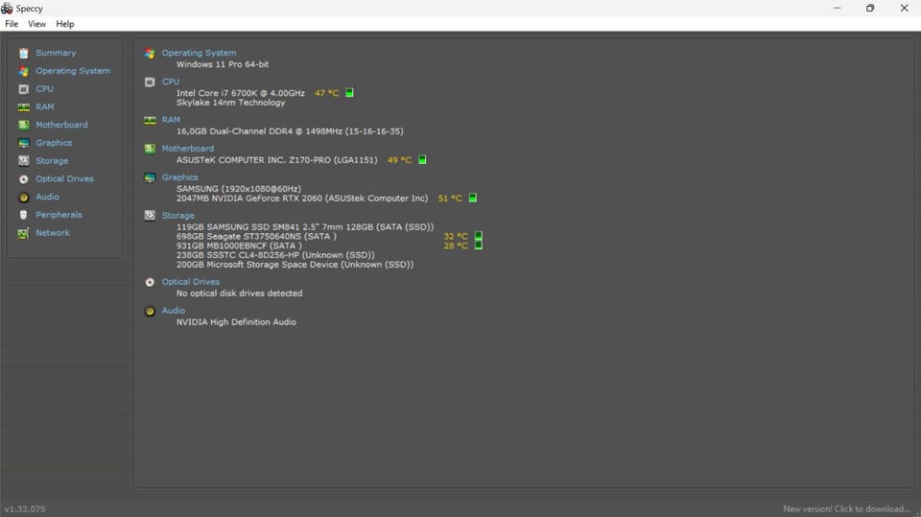Image resolution: width=921 pixels, height=517 pixels.
Task: Open the Operating System heading link in summary
Action: 200,53
